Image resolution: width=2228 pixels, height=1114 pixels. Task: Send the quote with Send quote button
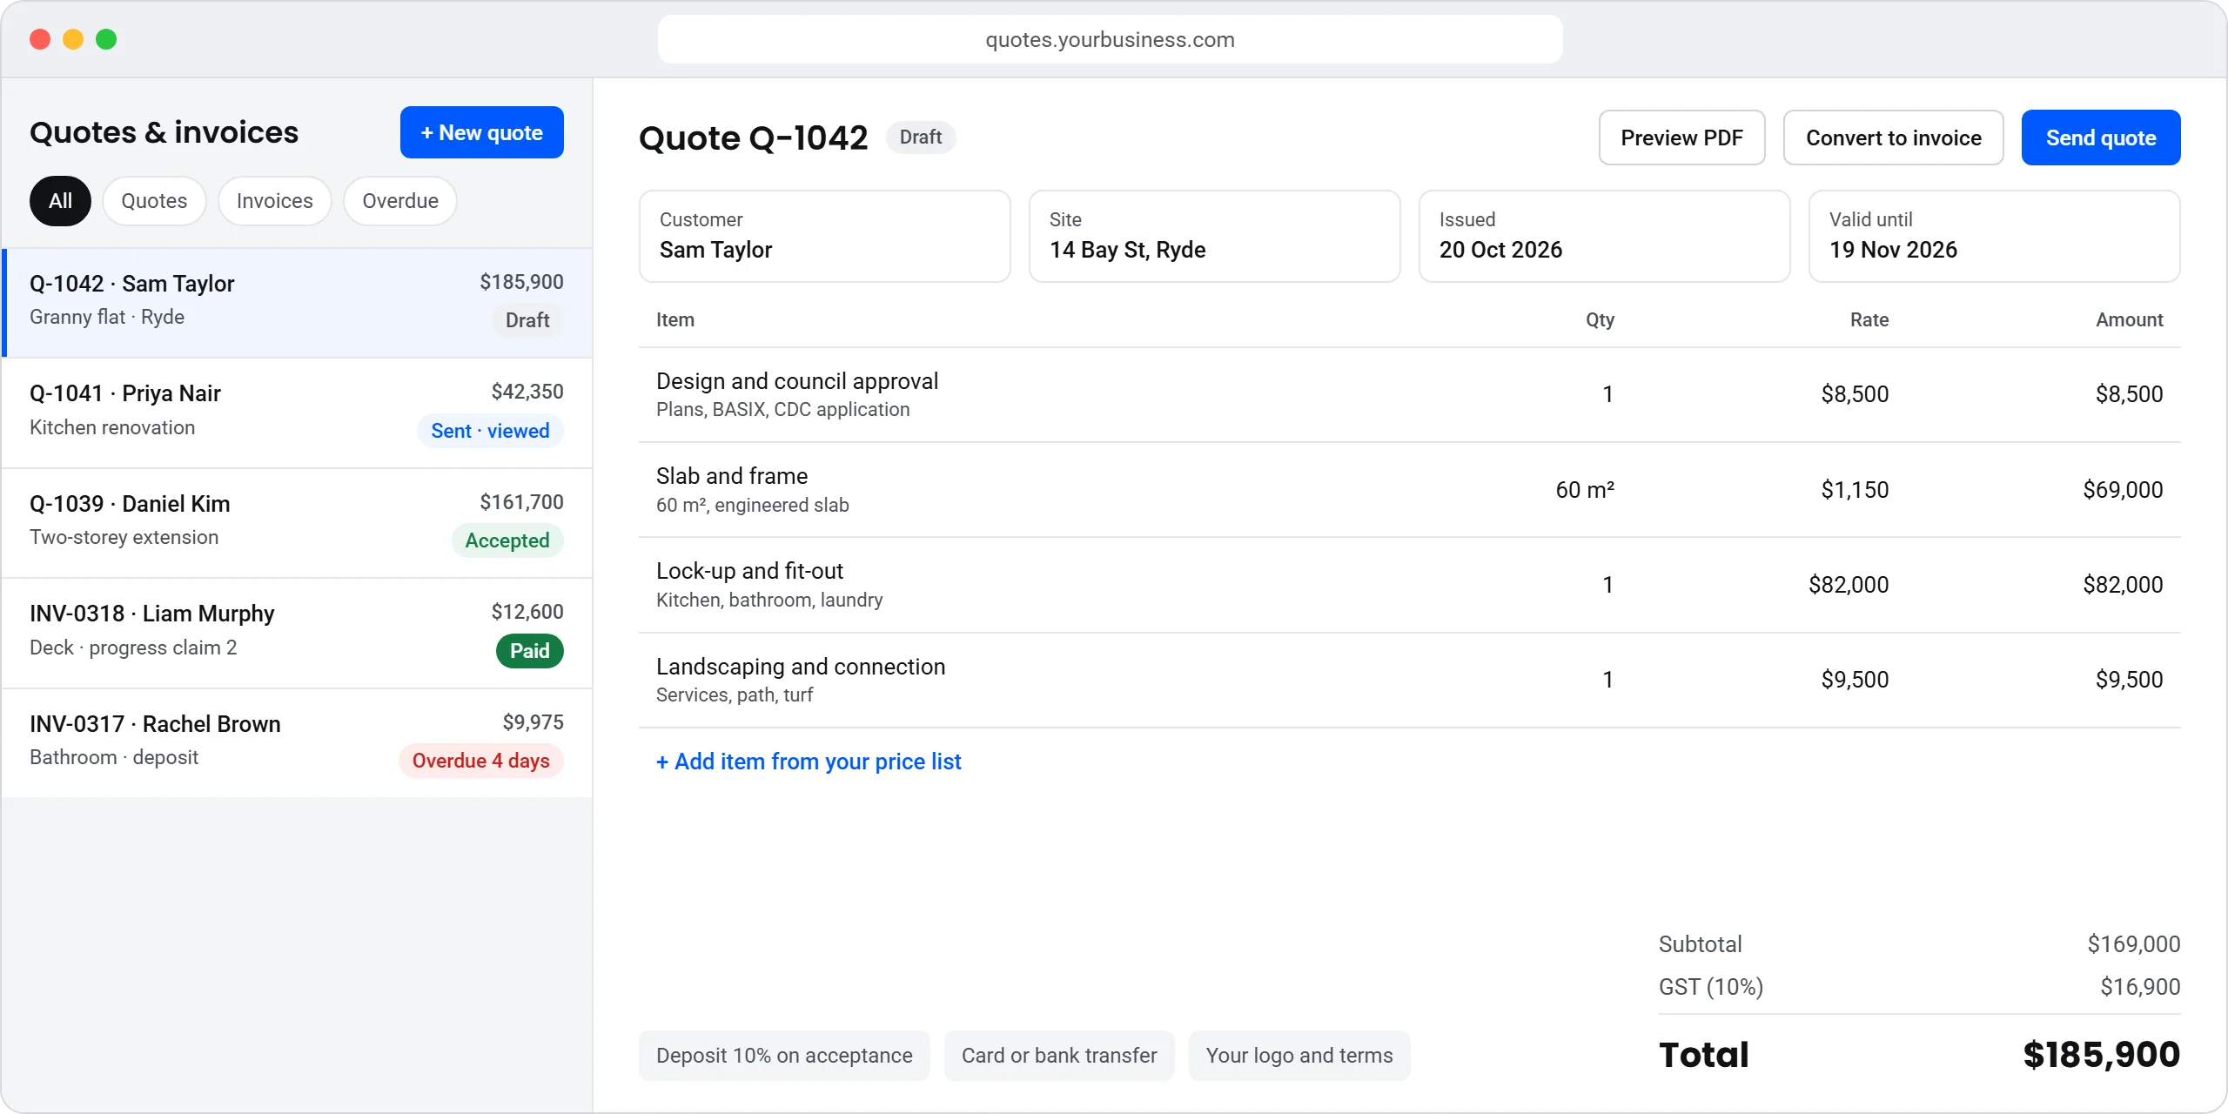tap(2101, 138)
